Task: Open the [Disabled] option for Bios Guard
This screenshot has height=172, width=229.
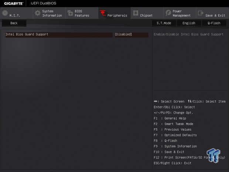Action: coord(131,35)
